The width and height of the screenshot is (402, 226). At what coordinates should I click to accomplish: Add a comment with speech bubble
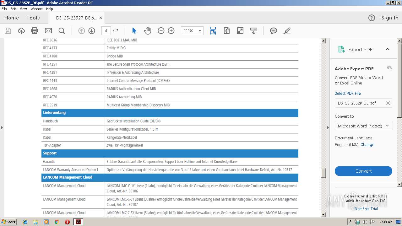pos(274,31)
